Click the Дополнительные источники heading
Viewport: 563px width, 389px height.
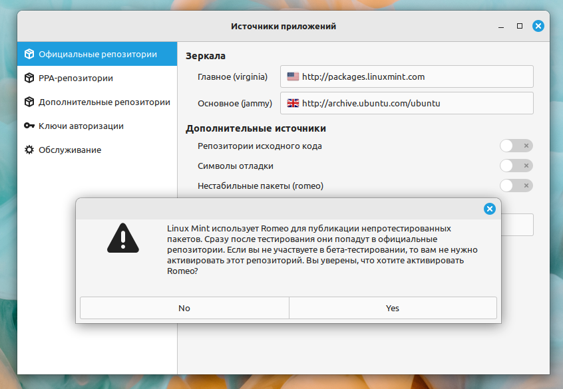click(x=256, y=128)
